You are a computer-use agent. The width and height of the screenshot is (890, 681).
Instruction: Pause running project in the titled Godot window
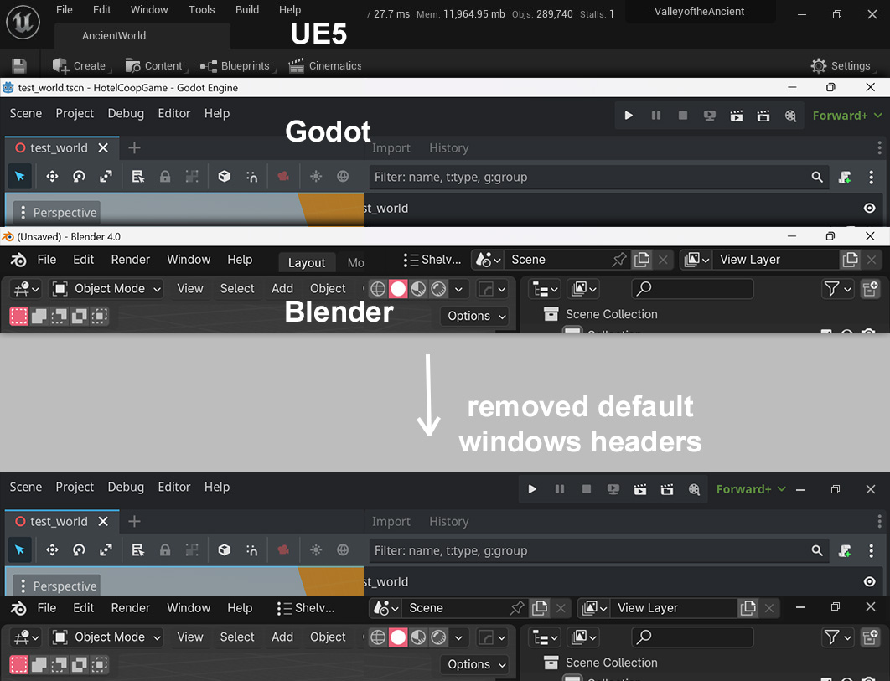655,116
